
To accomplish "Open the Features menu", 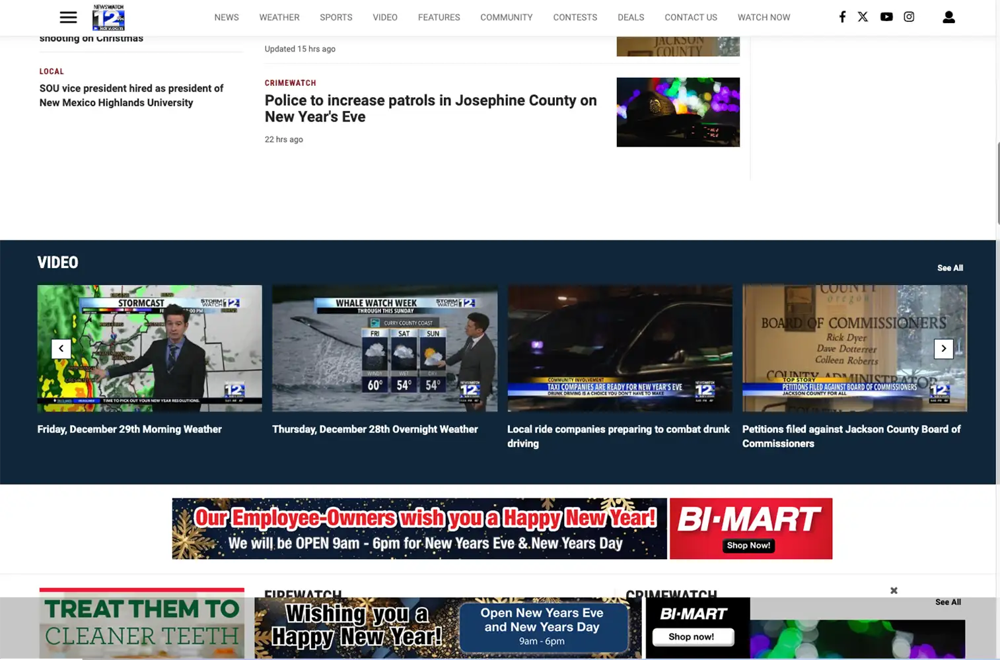I will [x=439, y=17].
